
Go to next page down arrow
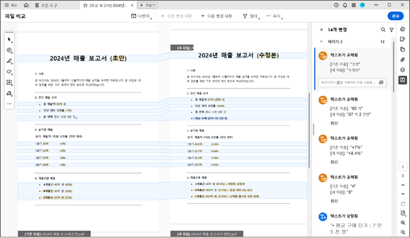(403, 194)
